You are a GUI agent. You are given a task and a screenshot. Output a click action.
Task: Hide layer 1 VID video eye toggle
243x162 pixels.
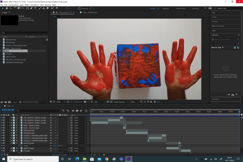(2, 117)
